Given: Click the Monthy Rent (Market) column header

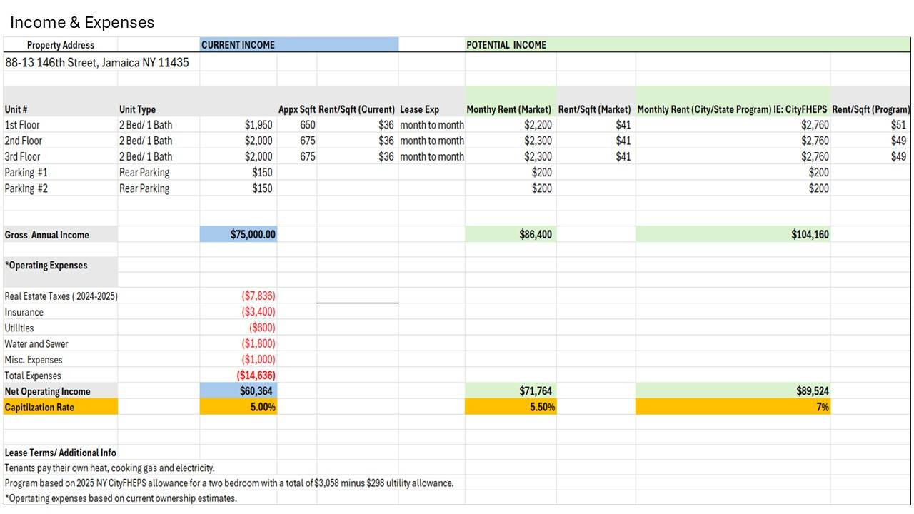Looking at the screenshot, I should coord(508,109).
